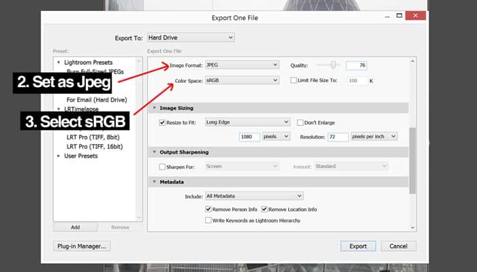Viewport: 477px width, 272px height.
Task: Collapse the Lightroom Presets group
Action: click(59, 63)
